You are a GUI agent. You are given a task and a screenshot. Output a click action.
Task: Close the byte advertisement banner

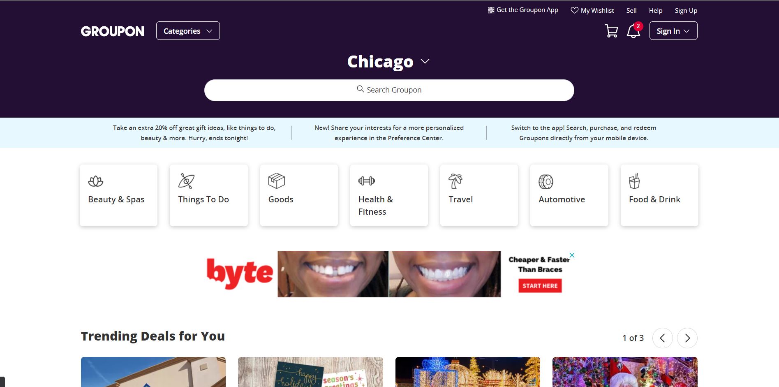click(572, 255)
